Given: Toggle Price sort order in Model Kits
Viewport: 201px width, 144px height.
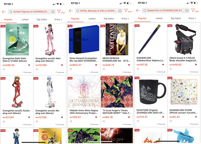Looking at the screenshot, I should 192,18.
